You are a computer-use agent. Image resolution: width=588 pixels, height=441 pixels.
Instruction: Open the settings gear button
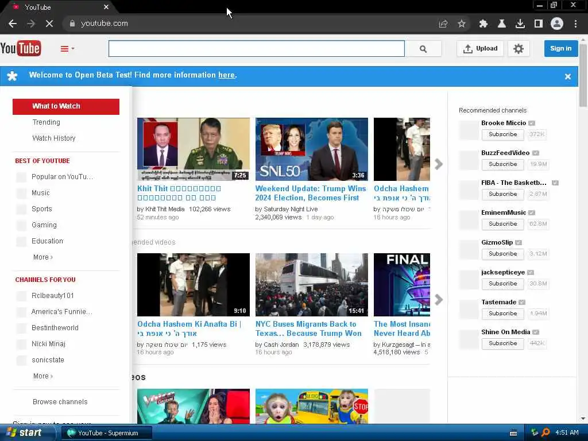[x=519, y=49]
